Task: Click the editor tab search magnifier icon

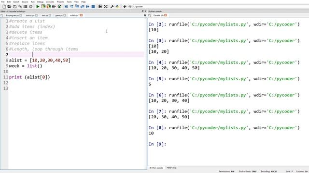Action: click(145, 15)
